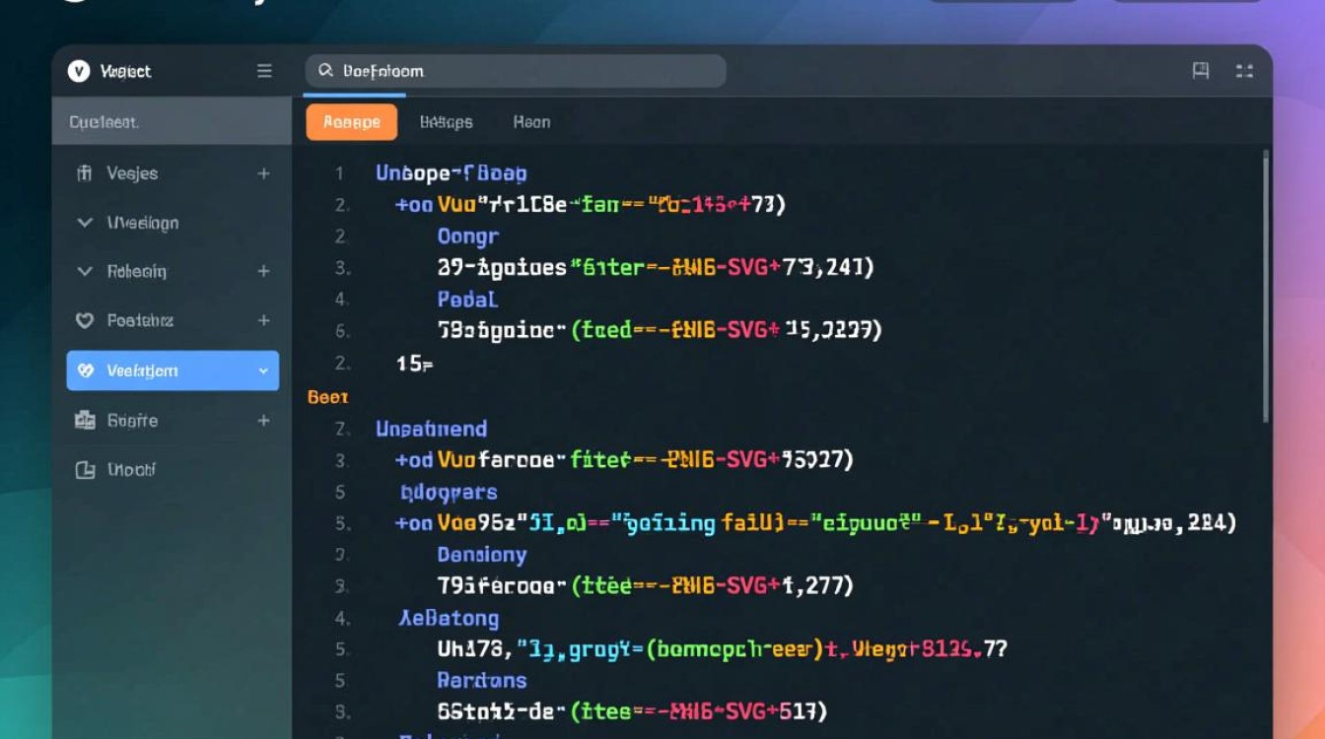Screen dimensions: 1325x739
Task: Click the code line reading Pedal
Action: (x=467, y=300)
